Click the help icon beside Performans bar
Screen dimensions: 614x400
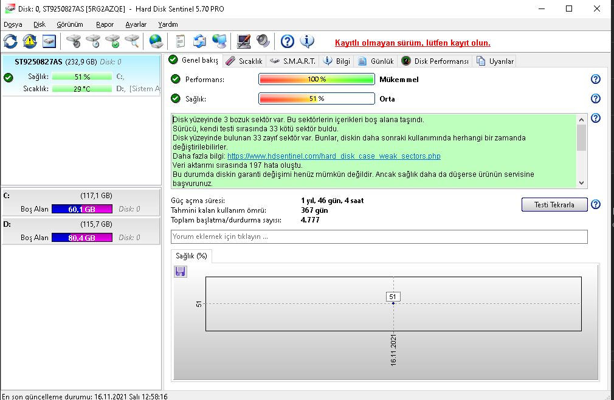(x=596, y=79)
